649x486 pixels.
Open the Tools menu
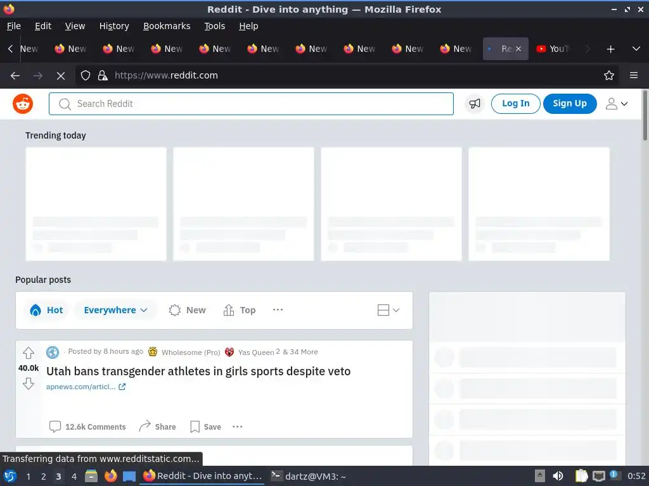pyautogui.click(x=214, y=26)
